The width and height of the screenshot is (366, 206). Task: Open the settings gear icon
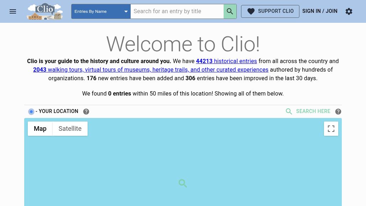[349, 11]
